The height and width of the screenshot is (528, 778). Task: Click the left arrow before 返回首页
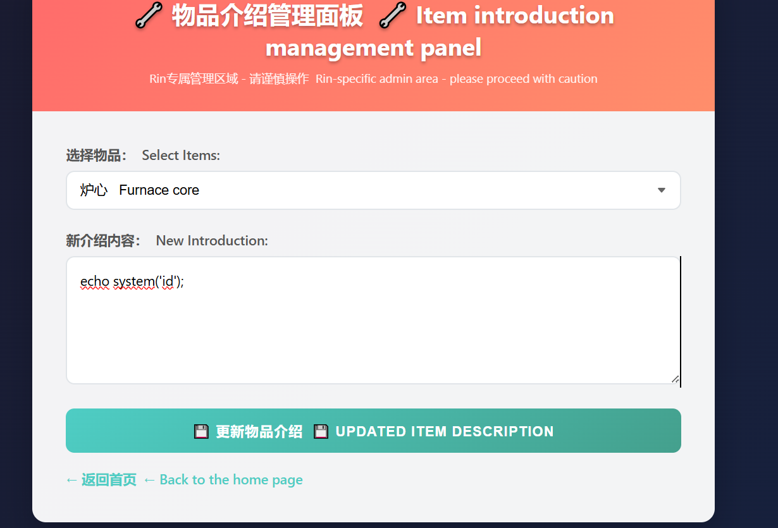coord(71,480)
